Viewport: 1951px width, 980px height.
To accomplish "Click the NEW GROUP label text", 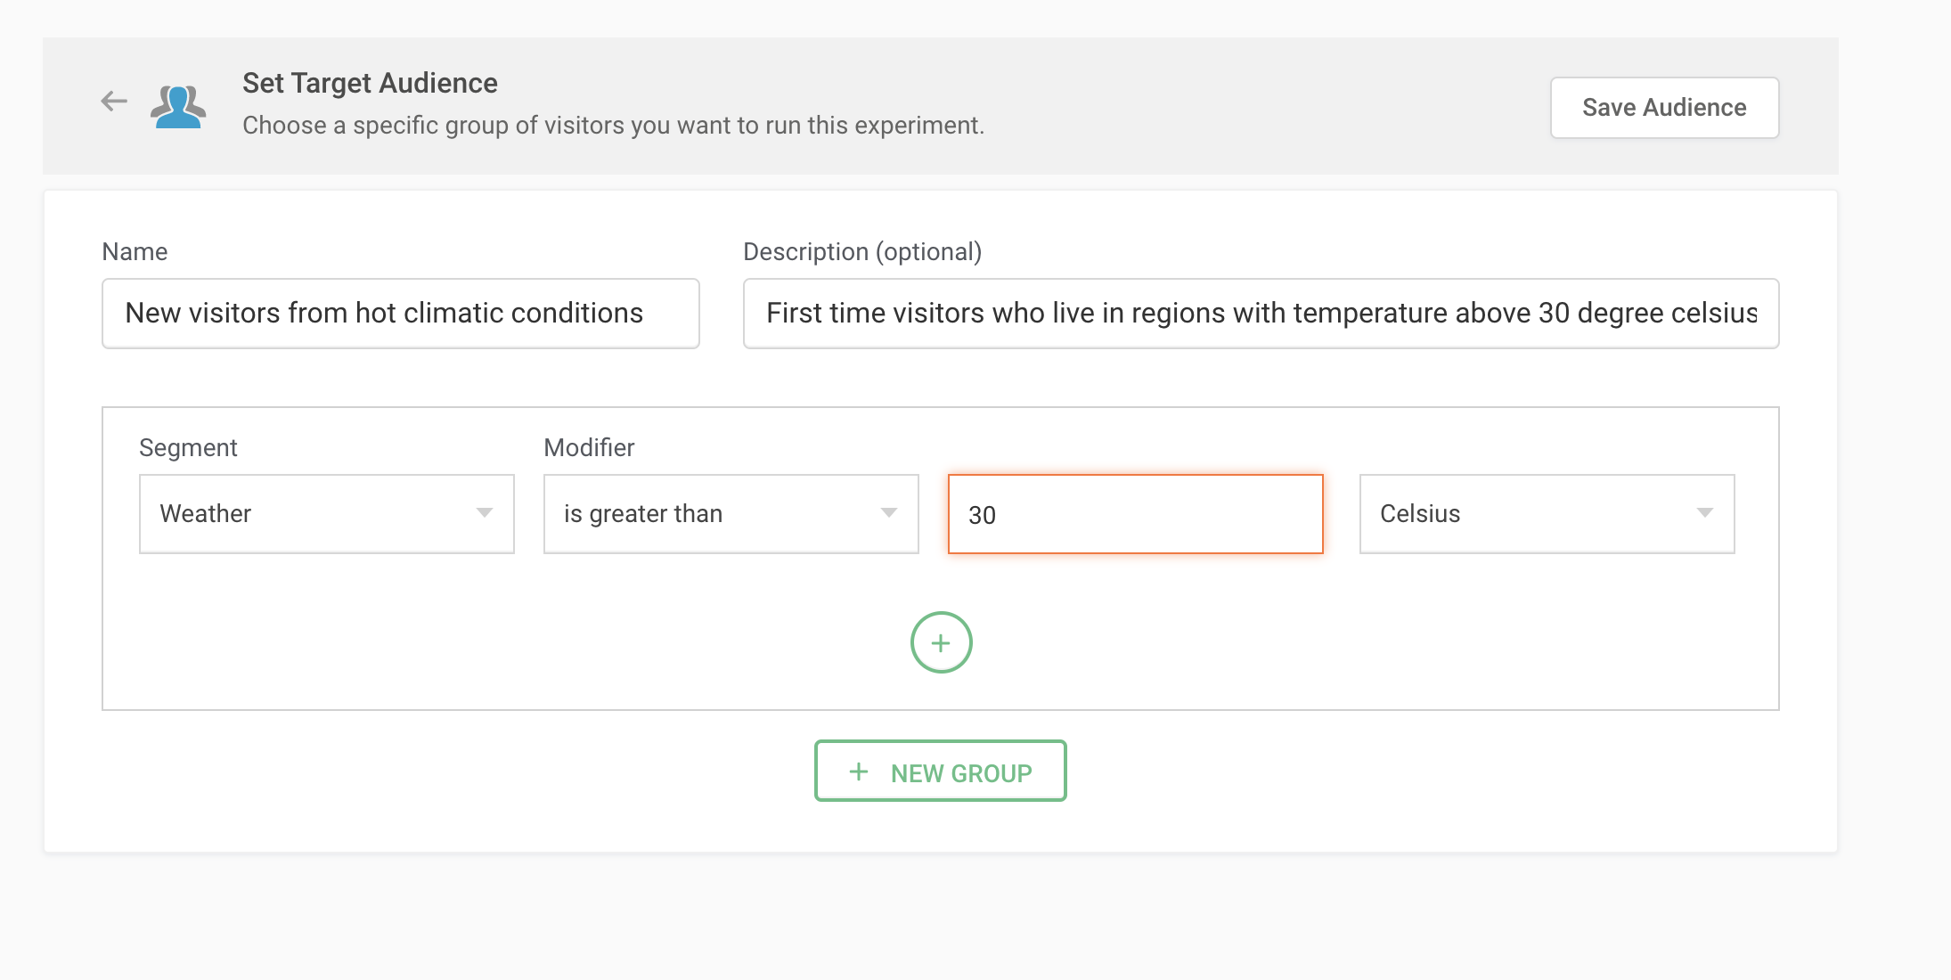I will [961, 773].
